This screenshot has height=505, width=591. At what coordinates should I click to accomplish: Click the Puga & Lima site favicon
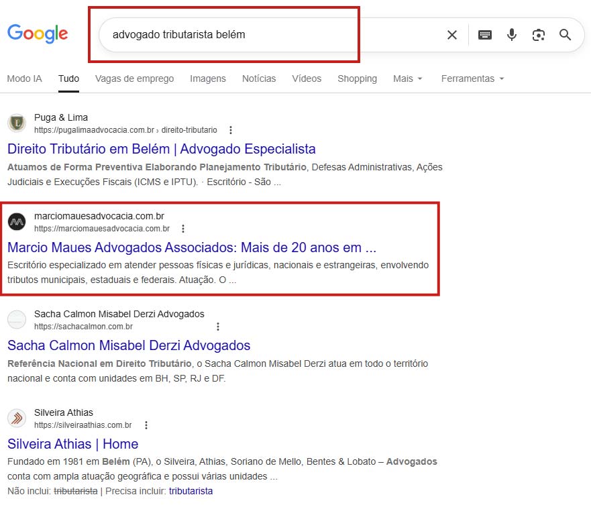coord(17,123)
